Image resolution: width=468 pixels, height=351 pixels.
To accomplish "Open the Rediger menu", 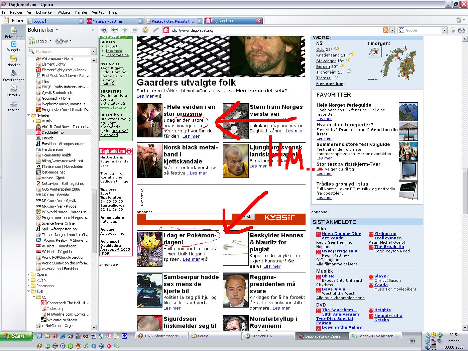I will [x=16, y=12].
